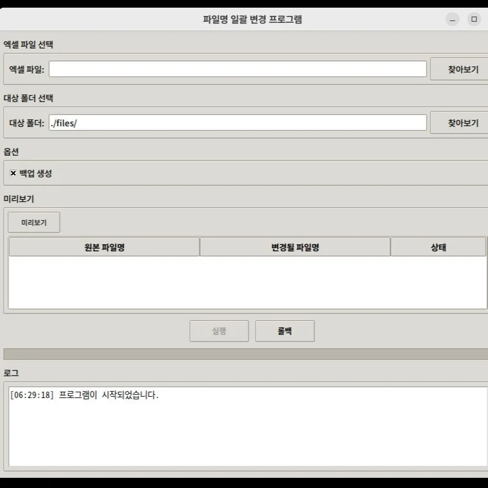Image resolution: width=488 pixels, height=488 pixels.
Task: Click the 미리보기 button
Action: pyautogui.click(x=34, y=222)
